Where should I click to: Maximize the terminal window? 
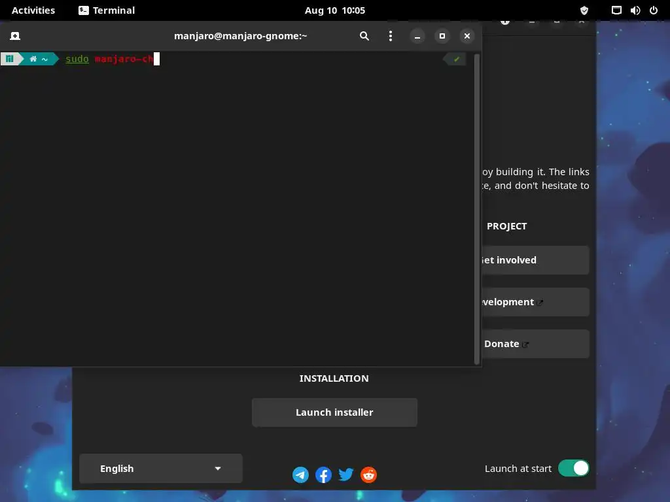click(x=442, y=37)
